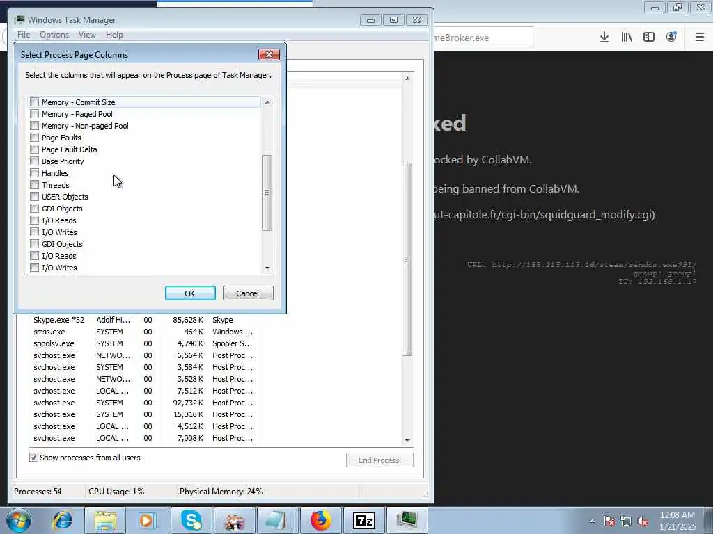Open the 7-Zip taskbar icon
Screen dimensions: 713x534
[x=363, y=520]
